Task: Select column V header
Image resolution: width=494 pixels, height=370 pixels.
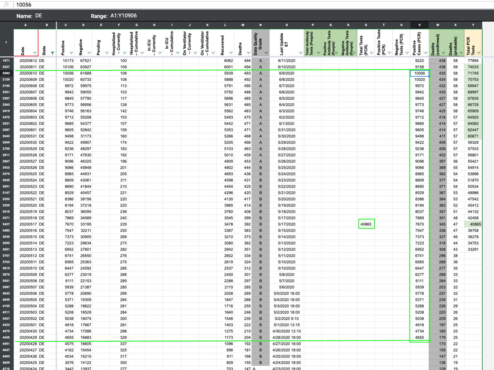Action: (x=420, y=25)
